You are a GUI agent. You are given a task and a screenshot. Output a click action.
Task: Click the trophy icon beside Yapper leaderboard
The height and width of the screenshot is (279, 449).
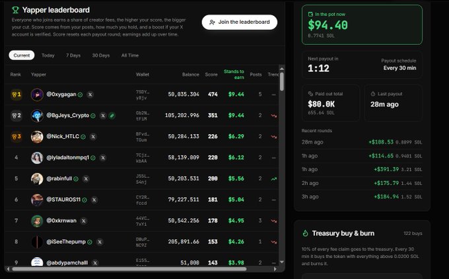click(15, 10)
